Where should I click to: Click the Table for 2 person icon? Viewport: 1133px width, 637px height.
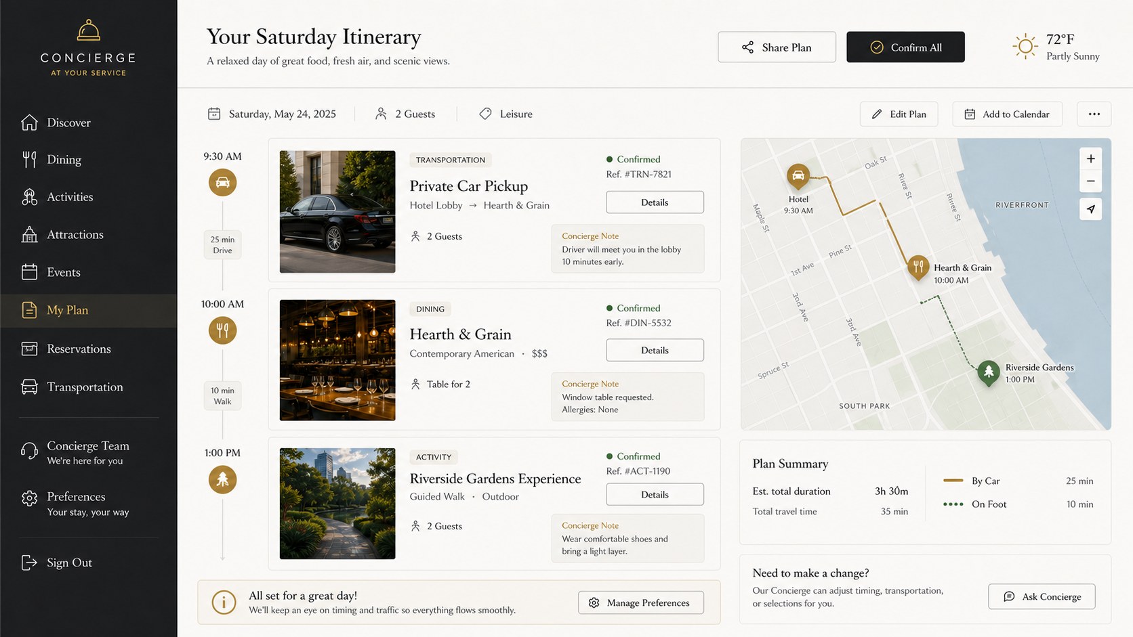click(415, 384)
